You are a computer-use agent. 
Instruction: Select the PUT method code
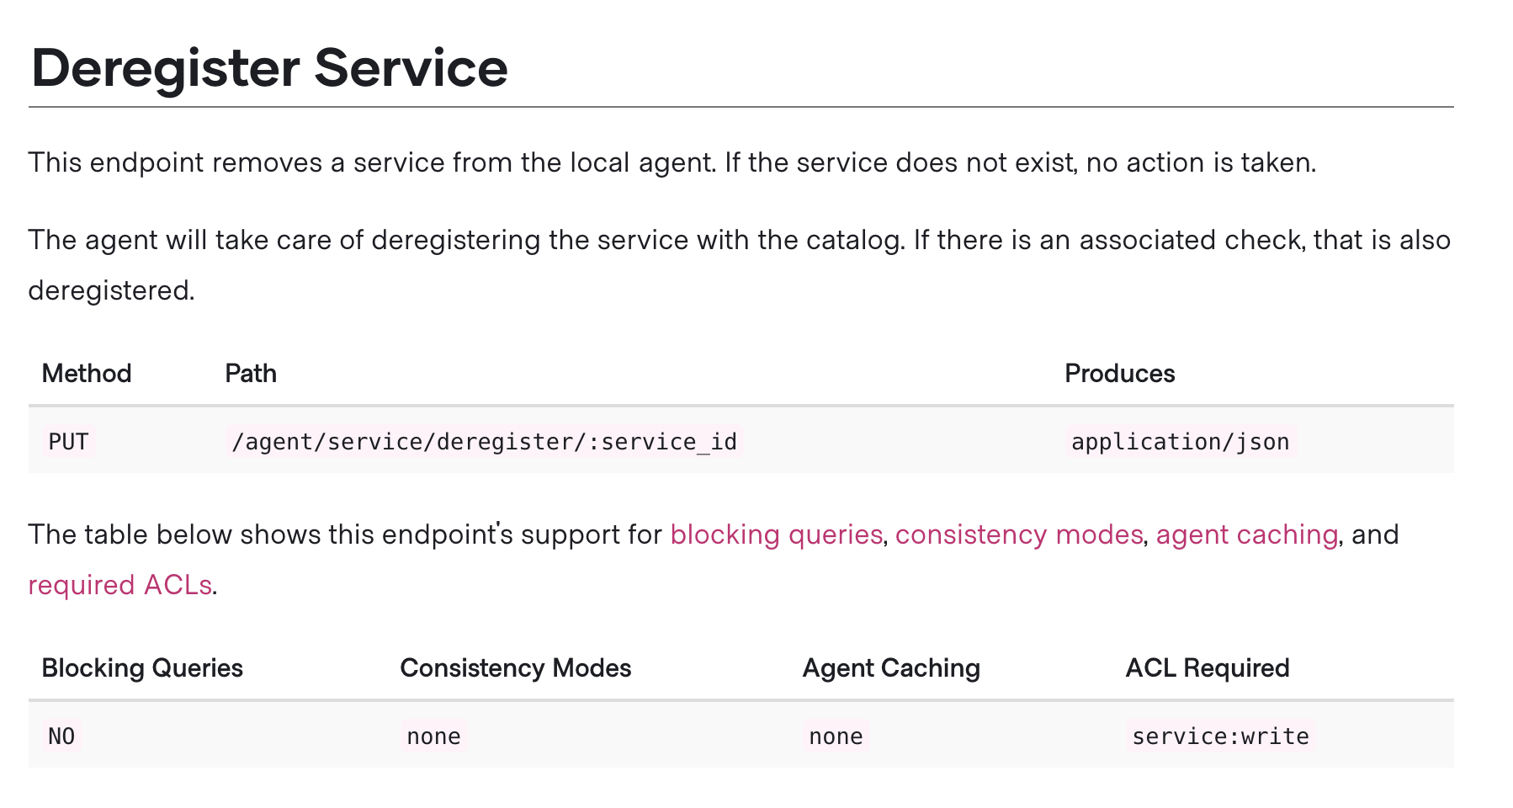click(68, 442)
